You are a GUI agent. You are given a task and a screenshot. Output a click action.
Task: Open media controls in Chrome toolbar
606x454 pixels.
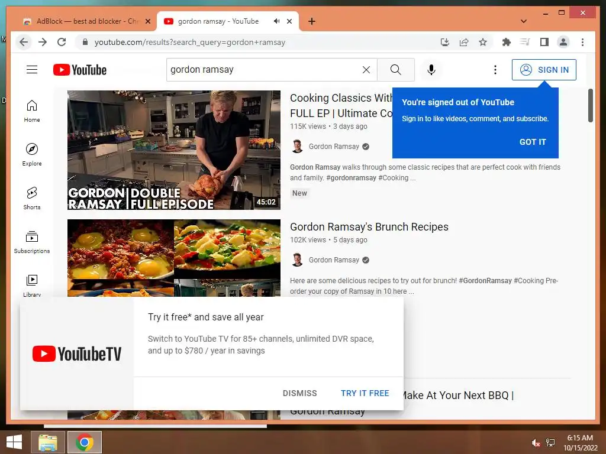click(x=525, y=42)
